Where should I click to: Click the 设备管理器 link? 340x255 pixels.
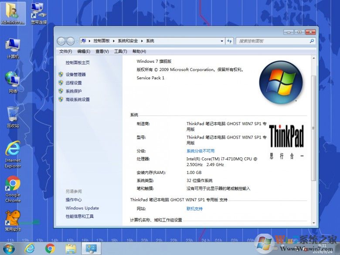pos(76,75)
